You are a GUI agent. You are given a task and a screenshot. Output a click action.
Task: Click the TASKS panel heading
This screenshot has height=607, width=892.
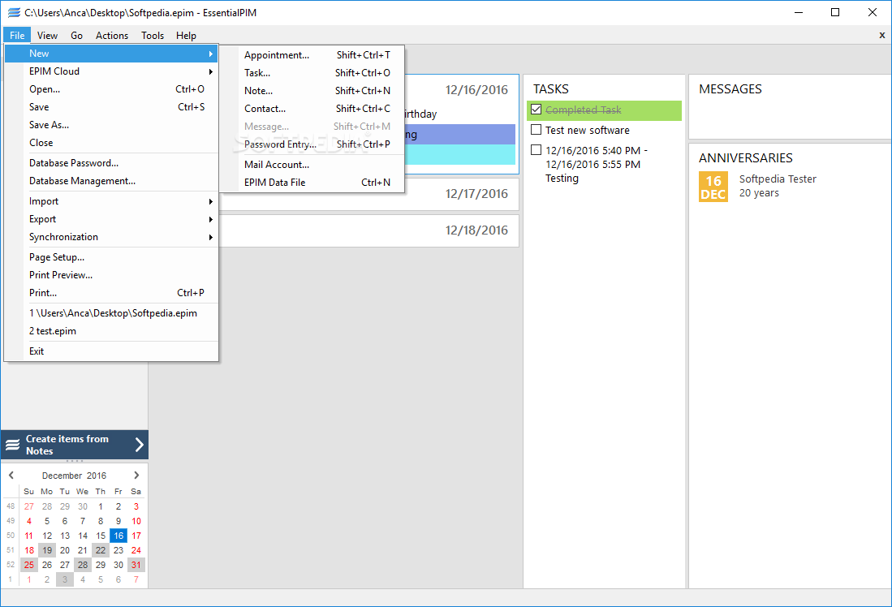(x=550, y=89)
